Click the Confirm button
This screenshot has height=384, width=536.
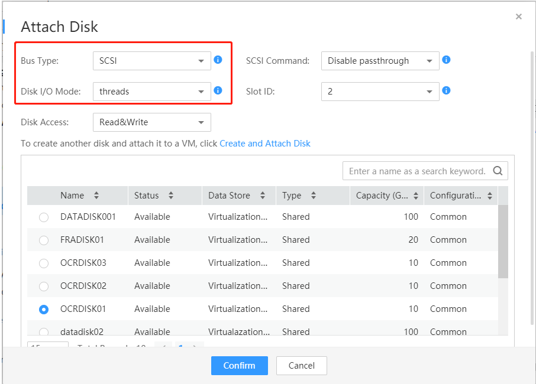coord(239,366)
